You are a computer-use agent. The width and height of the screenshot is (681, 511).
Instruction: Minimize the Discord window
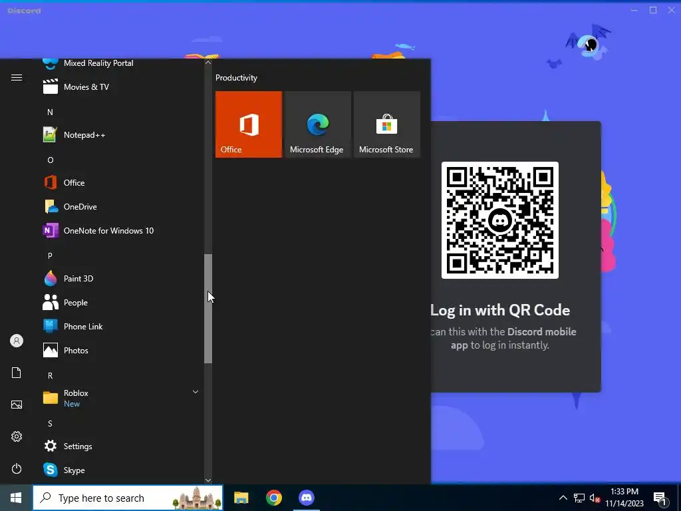pyautogui.click(x=634, y=11)
